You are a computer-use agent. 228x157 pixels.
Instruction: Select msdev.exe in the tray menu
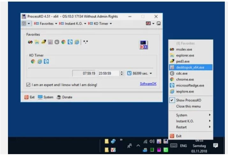point(191,50)
